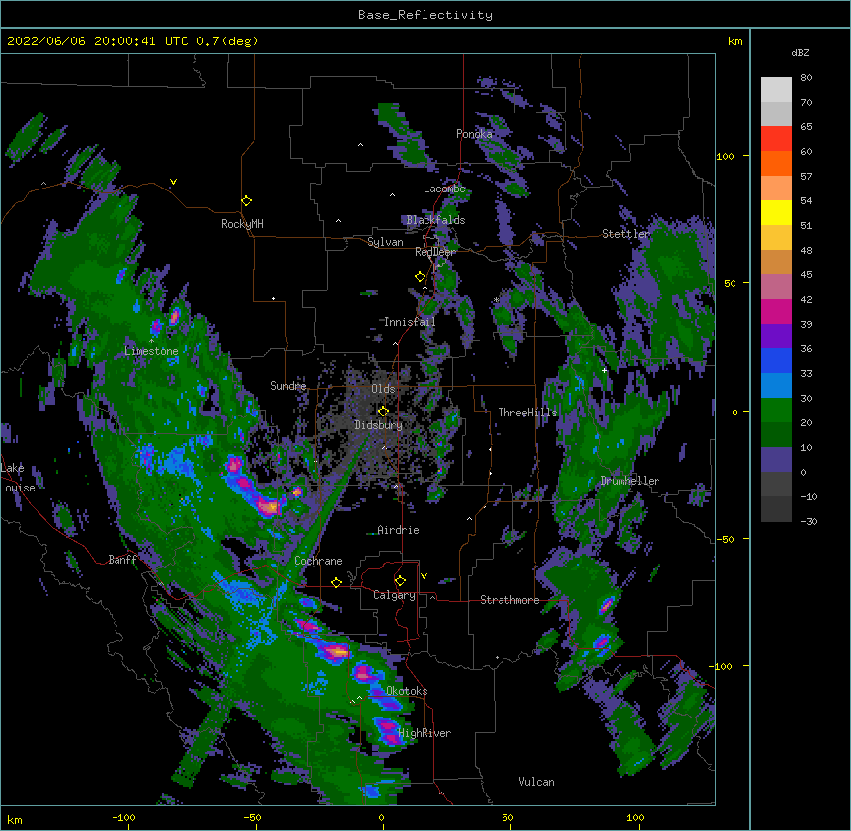This screenshot has height=831, width=851.
Task: Click the Airdrie city label
Action: coord(399,530)
